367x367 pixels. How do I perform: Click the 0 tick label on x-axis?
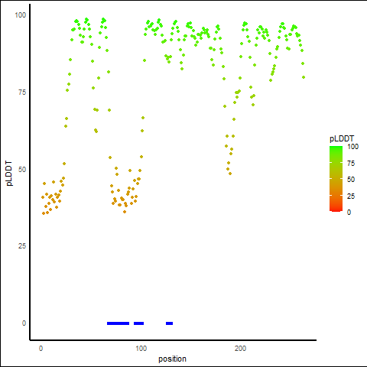click(x=41, y=349)
